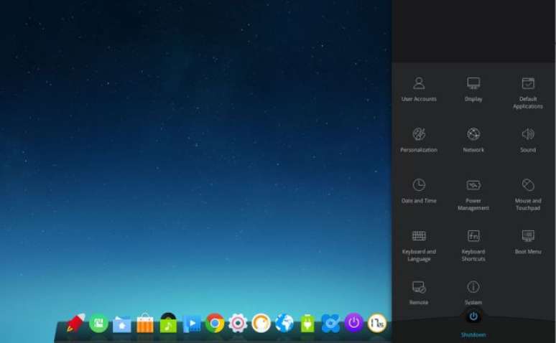The height and width of the screenshot is (343, 556).
Task: Open Keyboard Shortcuts settings
Action: (x=473, y=245)
